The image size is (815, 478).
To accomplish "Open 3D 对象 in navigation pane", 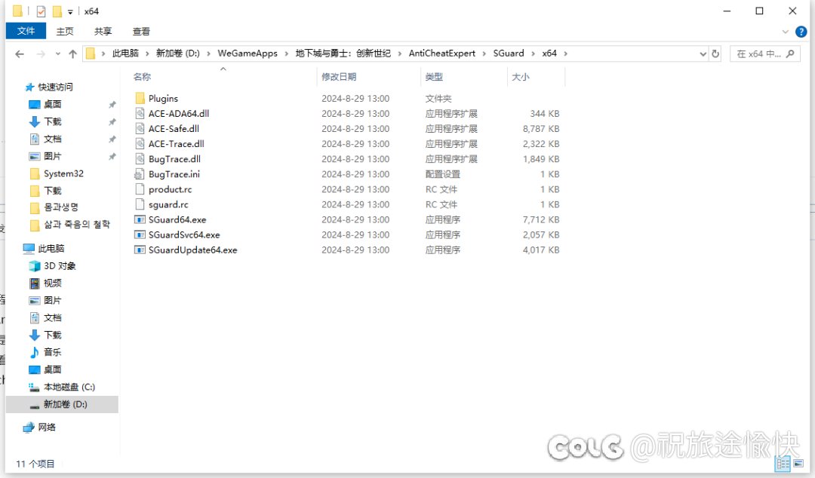I will 53,265.
